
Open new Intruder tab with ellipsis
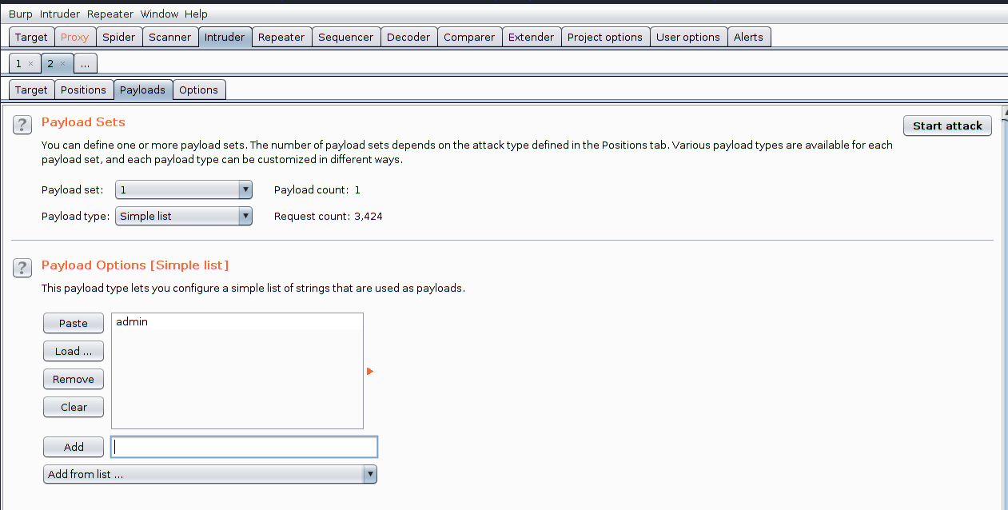pyautogui.click(x=86, y=63)
